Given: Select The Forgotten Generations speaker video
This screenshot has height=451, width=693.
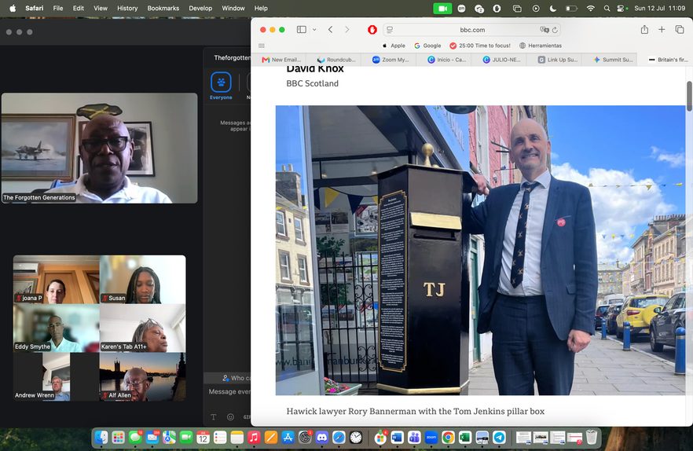Looking at the screenshot, I should pyautogui.click(x=100, y=148).
